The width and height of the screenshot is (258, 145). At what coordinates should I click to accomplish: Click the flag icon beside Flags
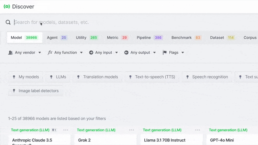click(164, 53)
